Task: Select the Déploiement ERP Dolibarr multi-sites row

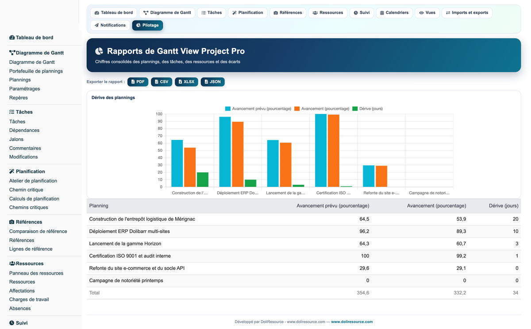Action: pos(304,232)
